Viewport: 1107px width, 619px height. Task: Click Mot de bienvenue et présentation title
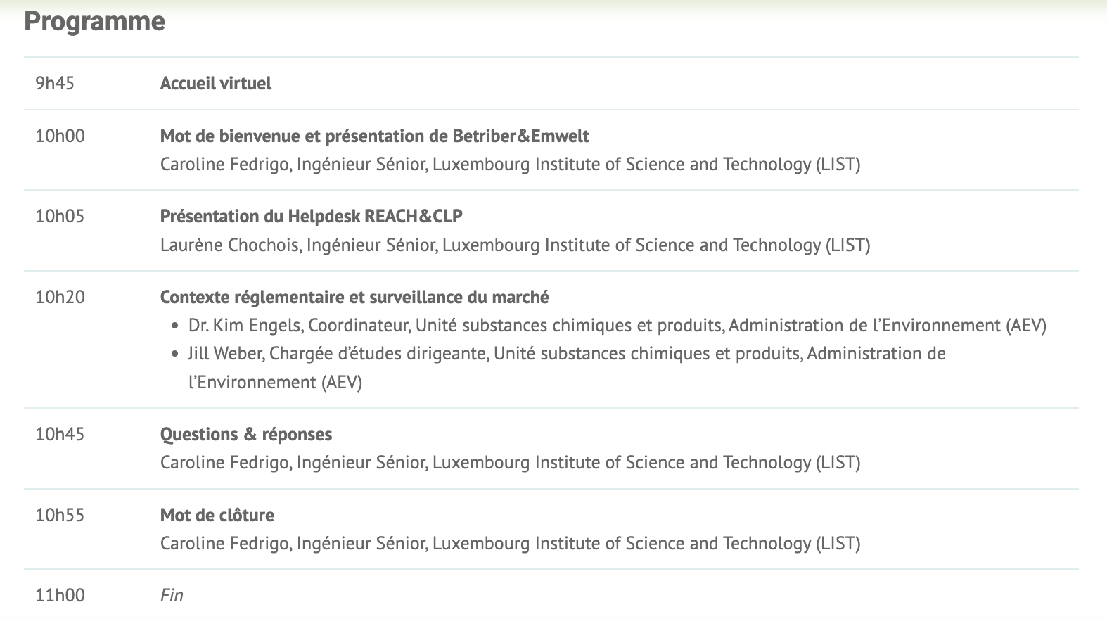374,136
